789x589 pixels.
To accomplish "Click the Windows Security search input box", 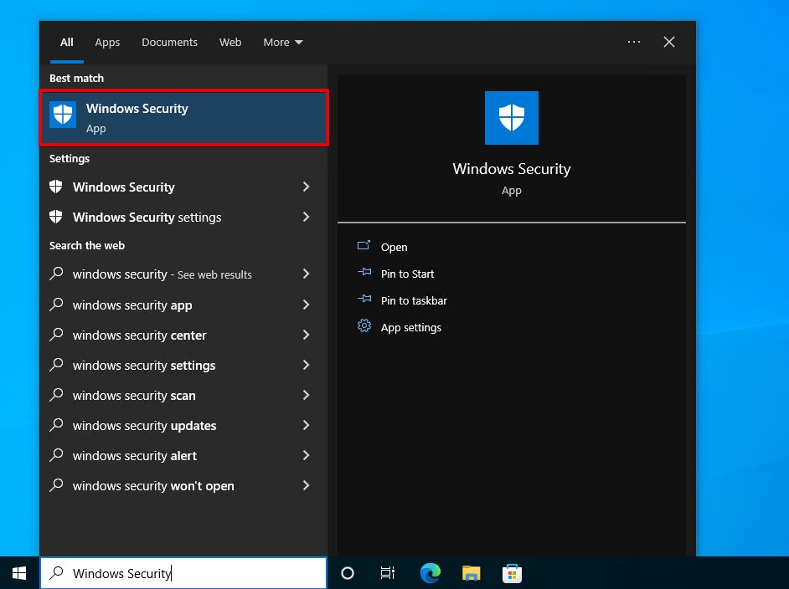I will tap(183, 573).
